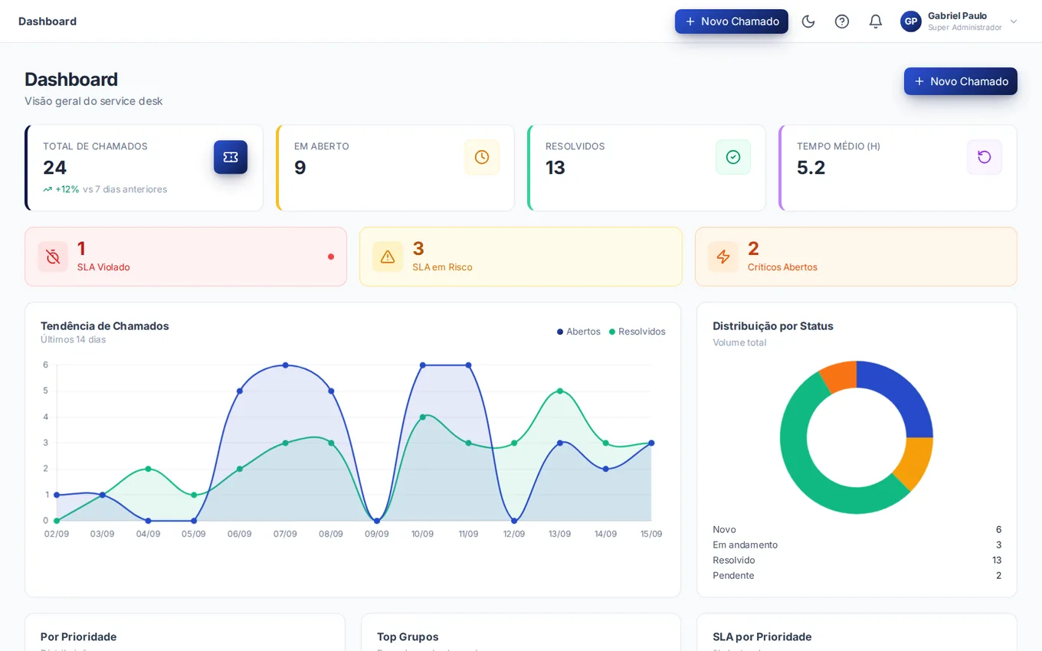The image size is (1042, 651).
Task: Click the 'Dashboard' breadcrumb in top bar
Action: 48,21
